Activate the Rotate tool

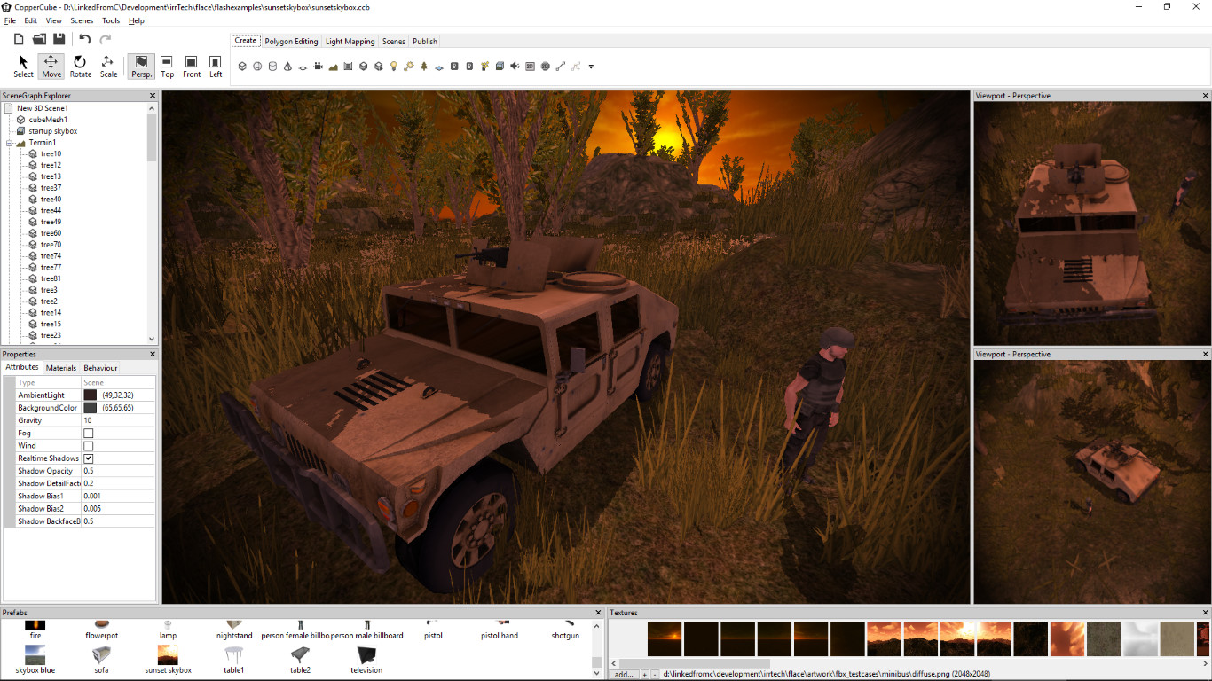pyautogui.click(x=80, y=66)
